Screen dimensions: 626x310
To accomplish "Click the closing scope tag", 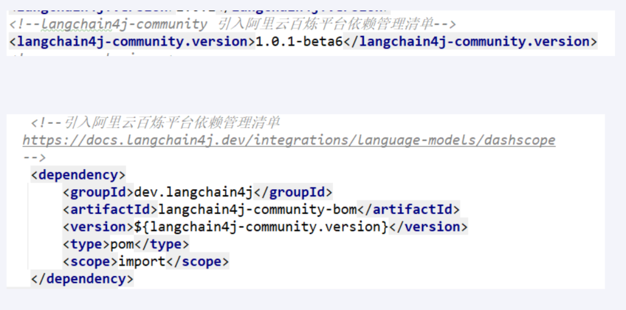I will 197,262.
